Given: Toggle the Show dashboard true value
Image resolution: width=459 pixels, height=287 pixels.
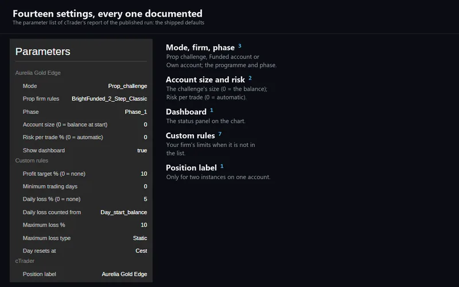Looking at the screenshot, I should (142, 150).
